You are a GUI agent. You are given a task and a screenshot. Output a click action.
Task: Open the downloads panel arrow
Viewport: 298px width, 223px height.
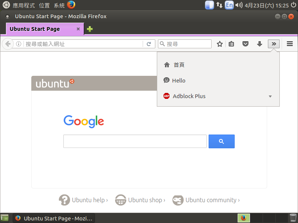[259, 44]
